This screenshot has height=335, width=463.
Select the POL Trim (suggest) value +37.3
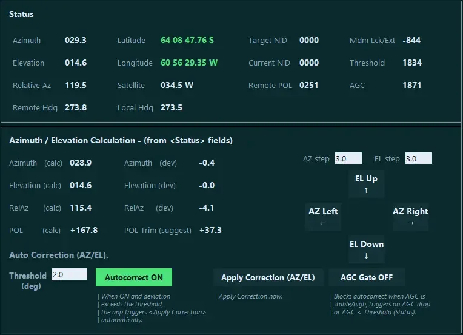210,231
